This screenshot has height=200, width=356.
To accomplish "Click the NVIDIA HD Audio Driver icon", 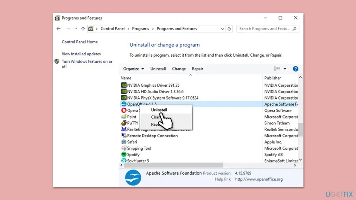I will pyautogui.click(x=124, y=91).
